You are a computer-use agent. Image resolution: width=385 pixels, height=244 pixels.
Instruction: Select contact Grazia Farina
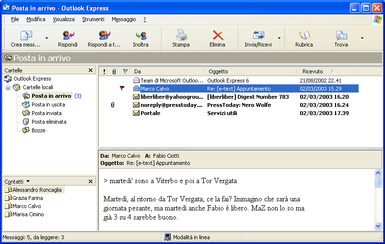[24, 198]
